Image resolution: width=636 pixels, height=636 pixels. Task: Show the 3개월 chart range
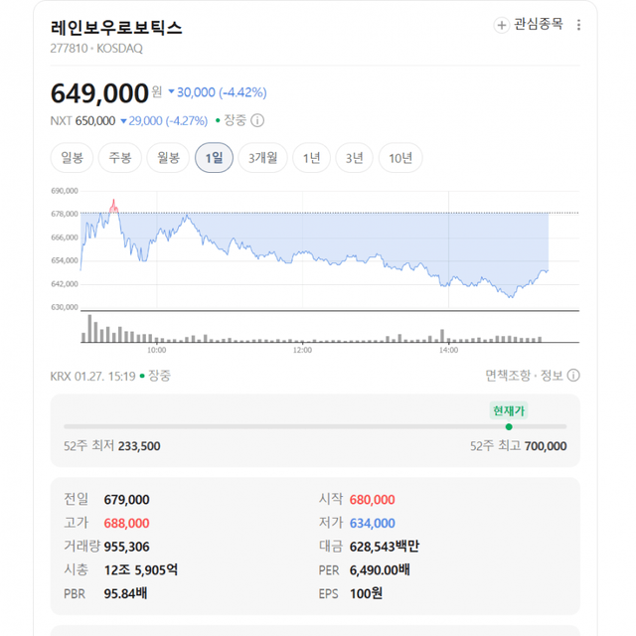point(264,157)
